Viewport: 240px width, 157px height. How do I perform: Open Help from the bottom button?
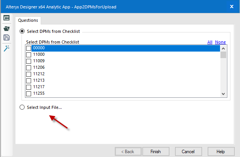point(220,152)
